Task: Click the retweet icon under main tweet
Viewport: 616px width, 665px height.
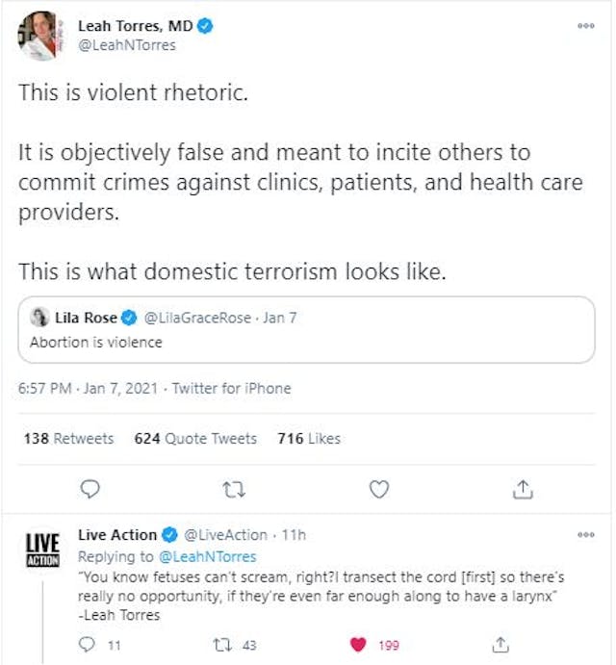Action: 234,490
